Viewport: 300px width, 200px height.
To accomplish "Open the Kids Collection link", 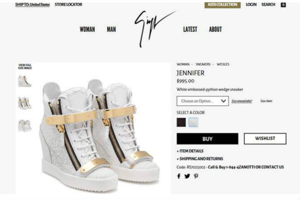I will coord(223,4).
